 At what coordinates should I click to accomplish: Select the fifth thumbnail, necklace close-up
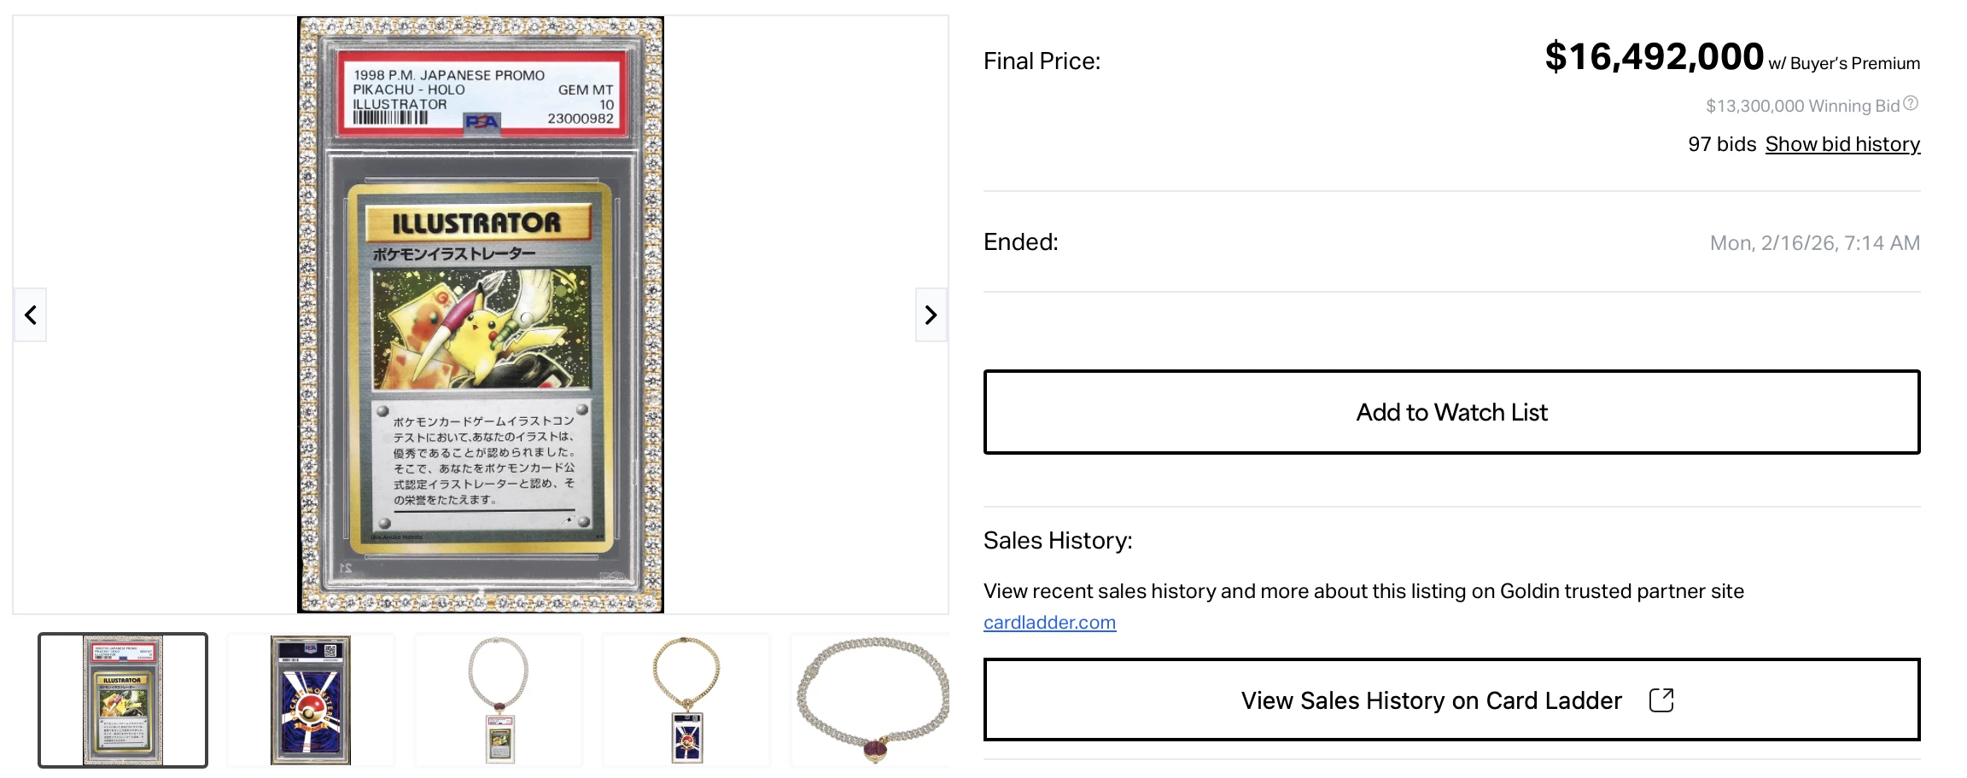[x=871, y=700]
